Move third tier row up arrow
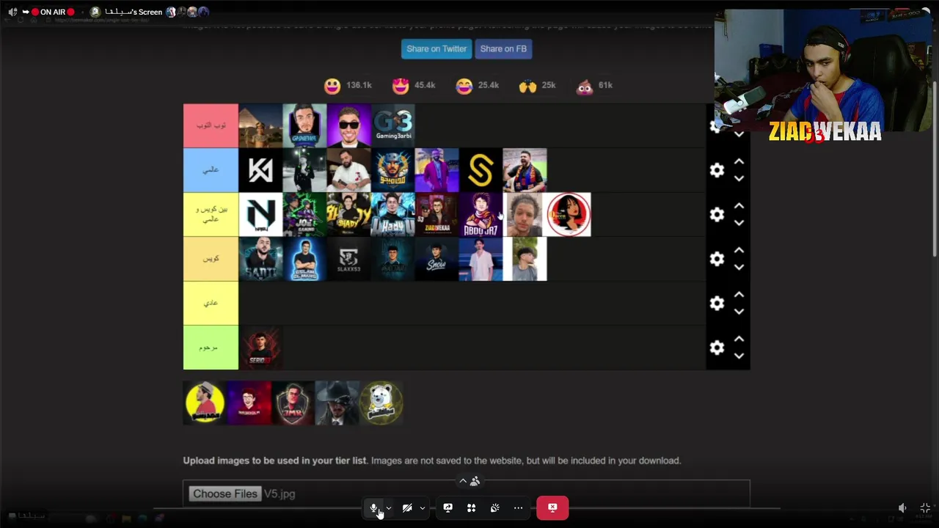 (x=739, y=206)
